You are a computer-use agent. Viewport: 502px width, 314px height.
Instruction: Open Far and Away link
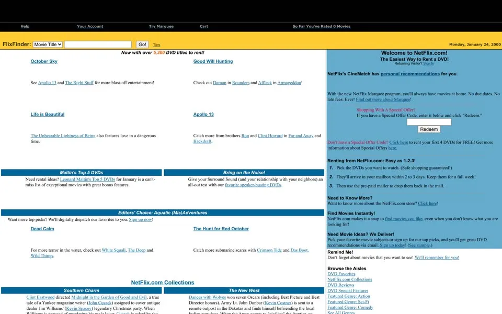pos(301,136)
